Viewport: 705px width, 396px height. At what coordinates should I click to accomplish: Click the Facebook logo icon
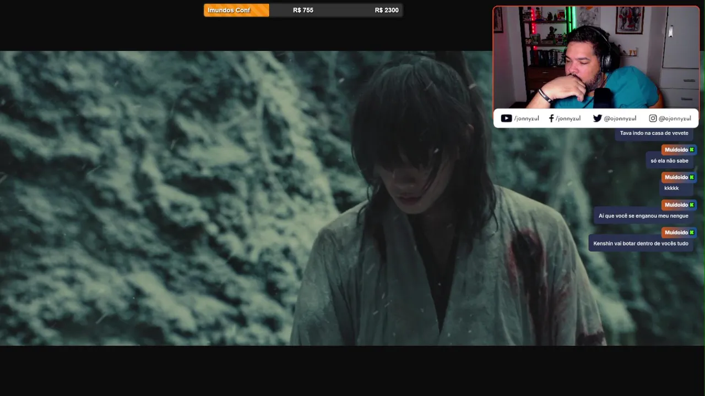[x=551, y=118]
